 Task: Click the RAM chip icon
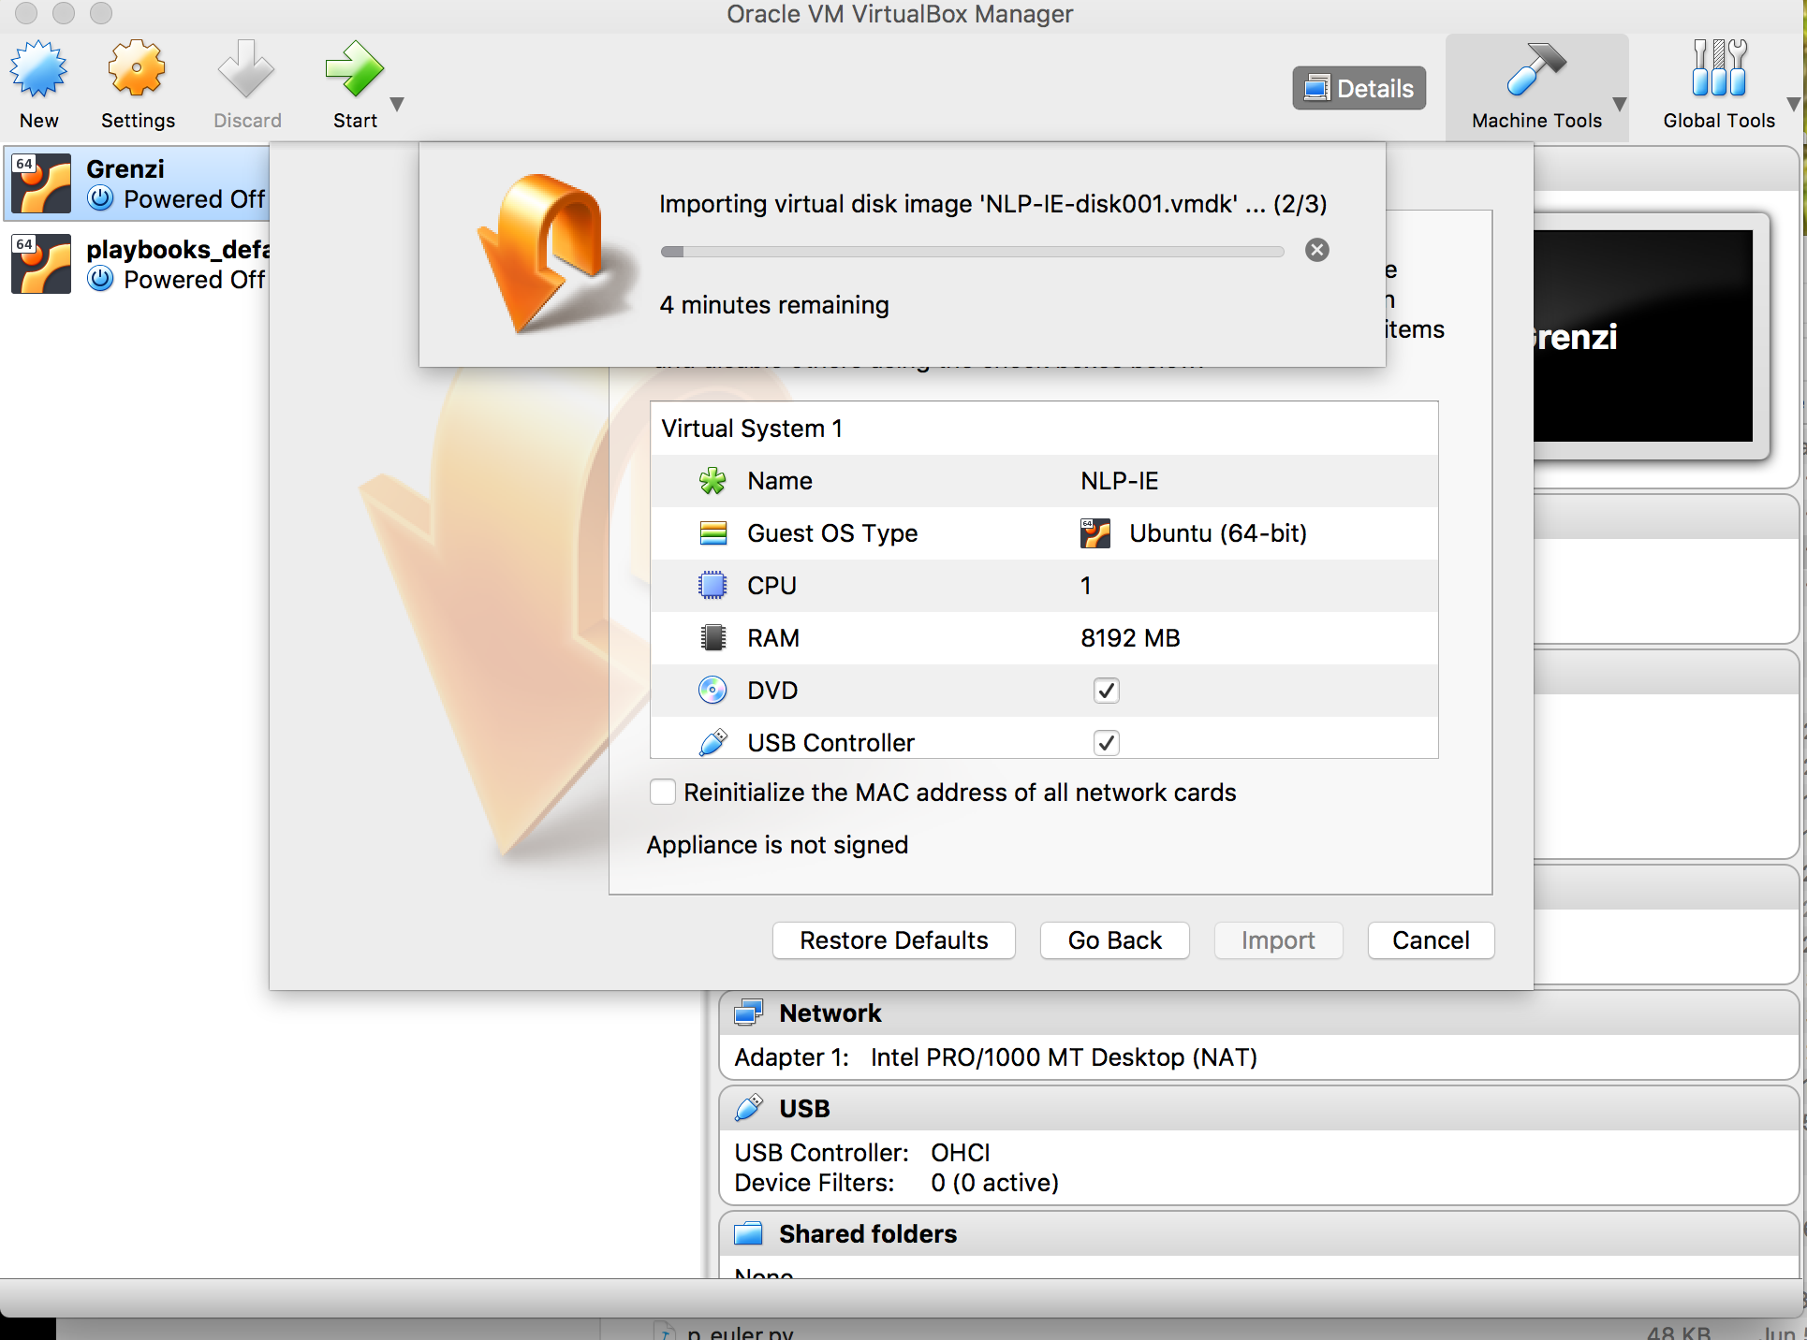coord(713,638)
